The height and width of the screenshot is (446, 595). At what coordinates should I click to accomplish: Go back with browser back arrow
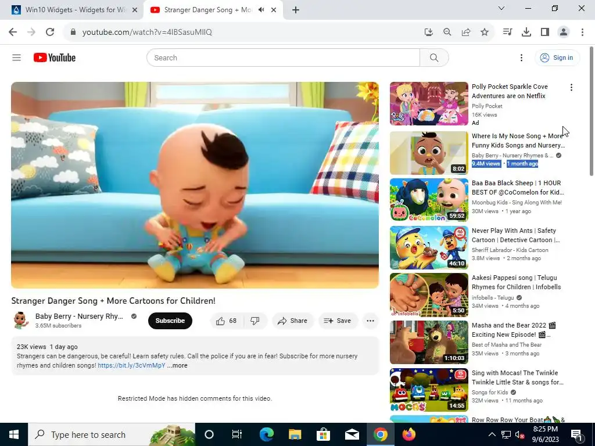(x=13, y=33)
